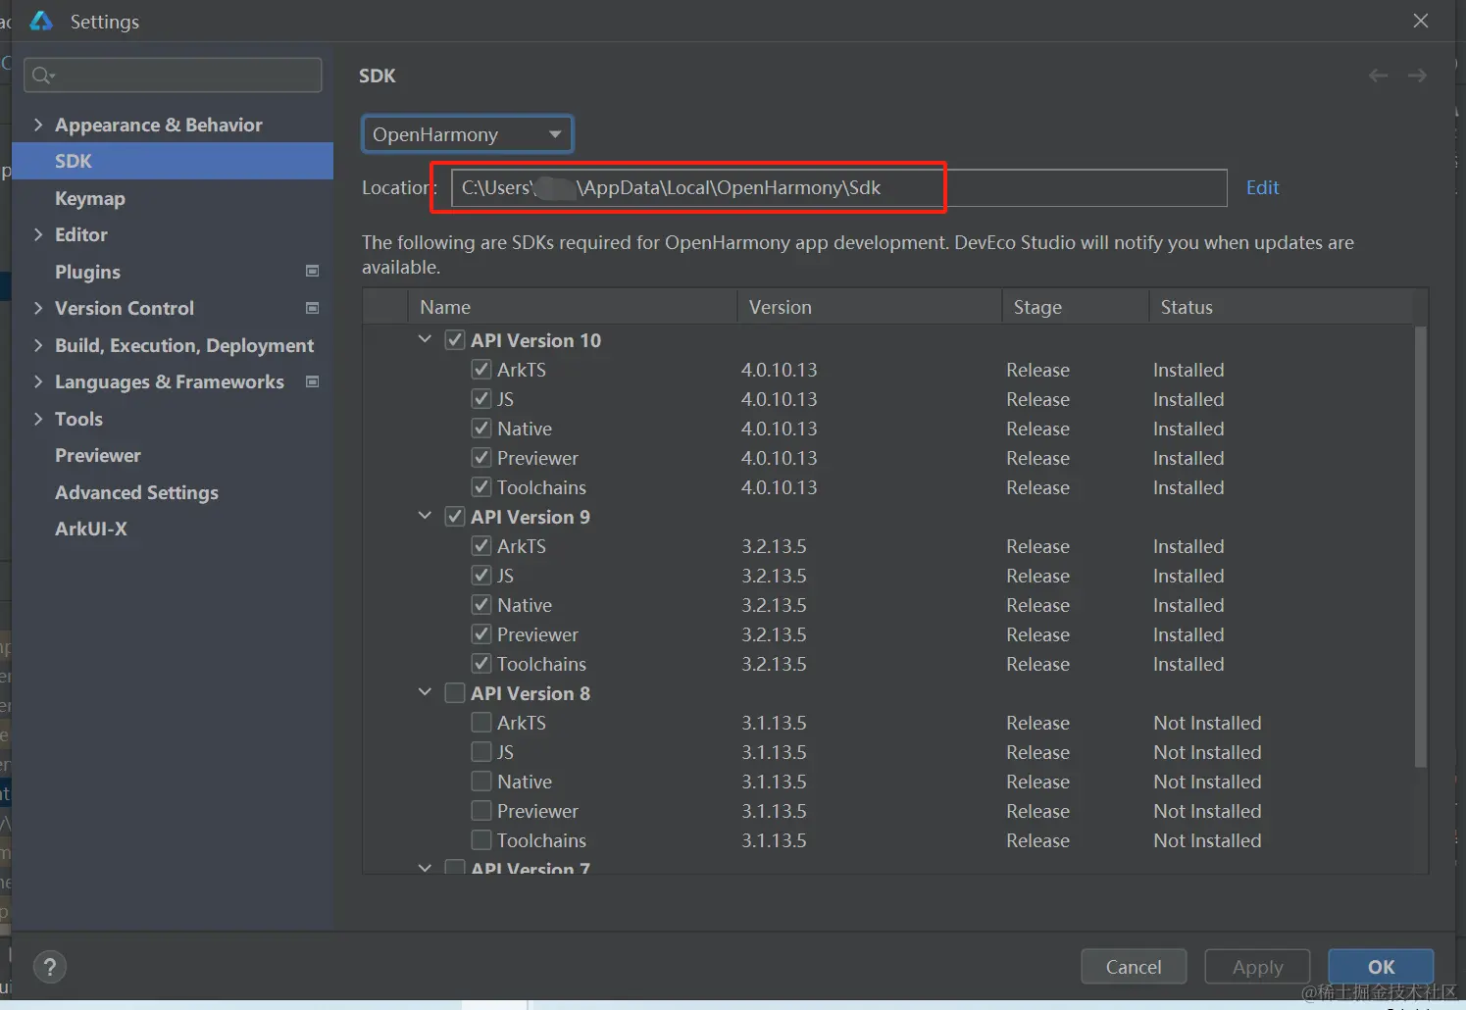The height and width of the screenshot is (1010, 1466).
Task: Close the Settings dialog with X
Action: (x=1421, y=21)
